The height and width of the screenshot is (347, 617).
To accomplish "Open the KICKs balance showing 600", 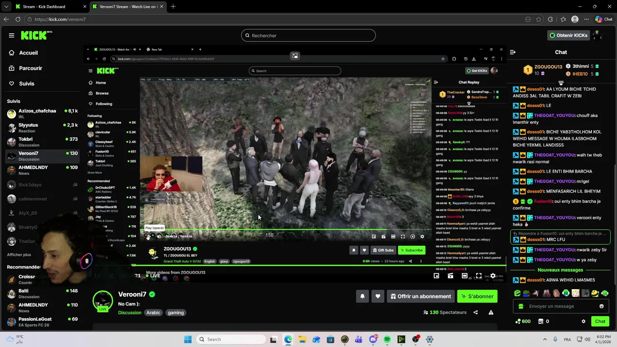I will tap(523, 321).
